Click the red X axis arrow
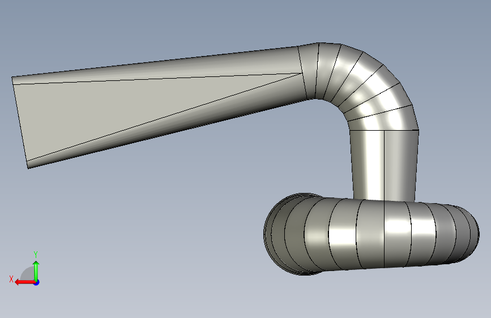 click(x=25, y=282)
